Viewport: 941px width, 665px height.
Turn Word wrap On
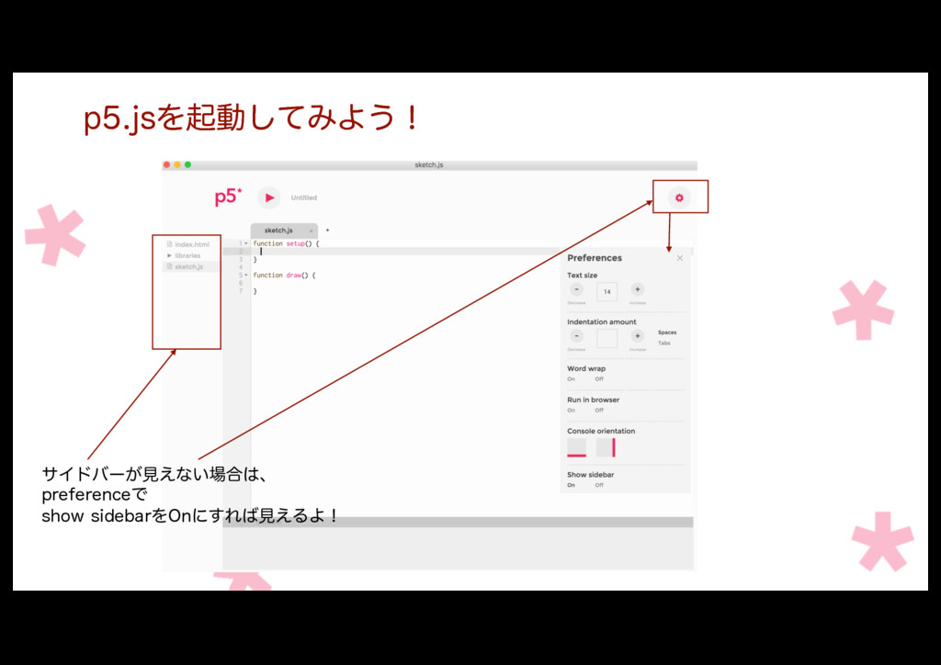point(571,379)
